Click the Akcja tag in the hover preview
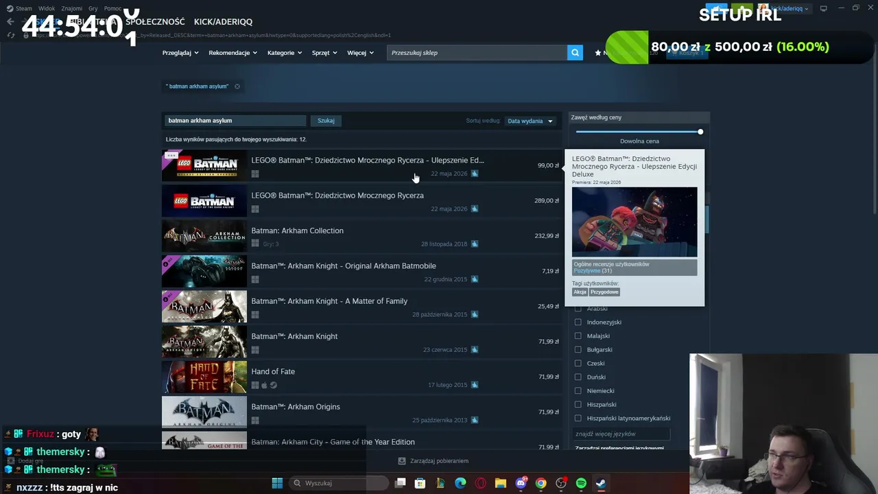This screenshot has width=878, height=494. coord(580,292)
